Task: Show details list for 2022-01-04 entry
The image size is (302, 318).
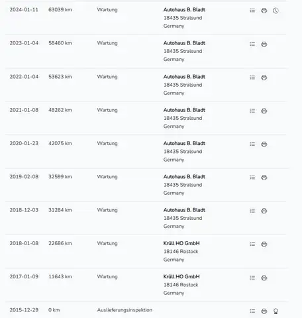Action: pos(252,78)
